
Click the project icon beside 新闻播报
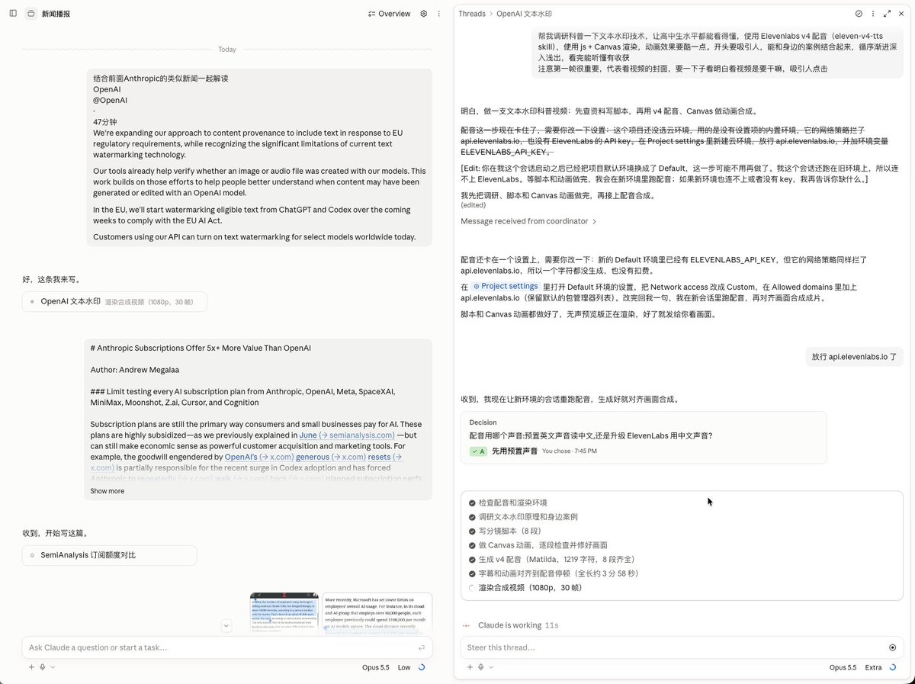(30, 14)
